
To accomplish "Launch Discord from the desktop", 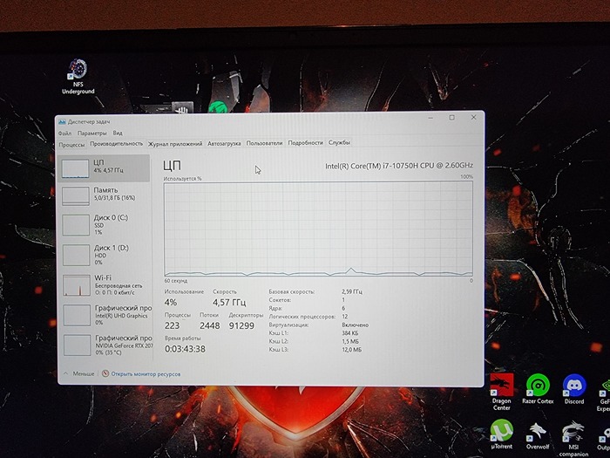I will (x=574, y=389).
